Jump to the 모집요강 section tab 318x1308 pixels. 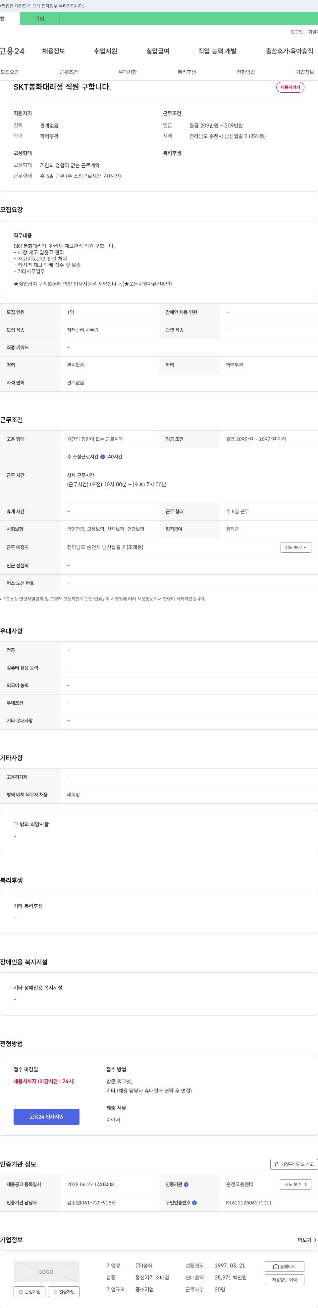coord(10,72)
